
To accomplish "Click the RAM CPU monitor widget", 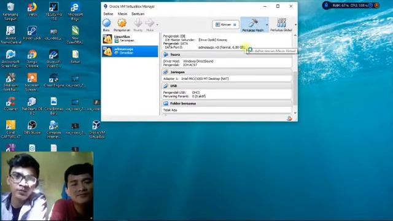I will 351,6.
